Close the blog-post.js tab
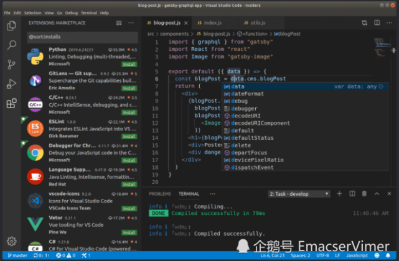Image resolution: width=399 pixels, height=261 pixels. pos(186,23)
